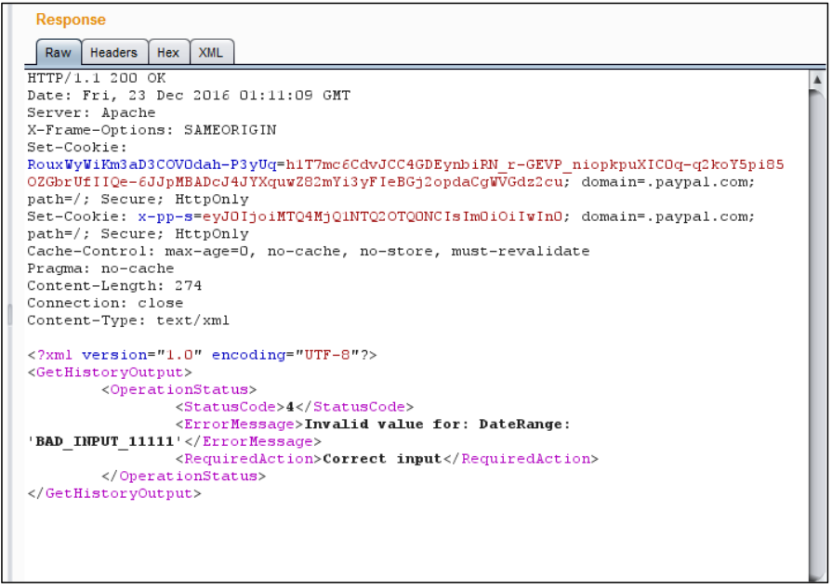832x588 pixels.
Task: Click the vertical scrollbar track
Action: 817,334
